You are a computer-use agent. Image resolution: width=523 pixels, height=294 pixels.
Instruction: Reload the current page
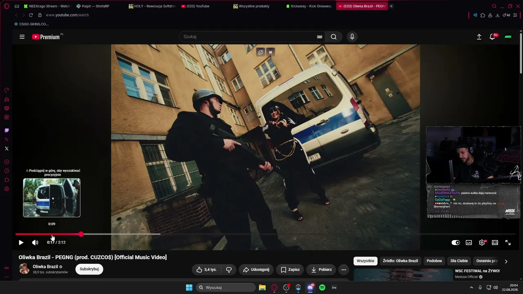pyautogui.click(x=31, y=15)
